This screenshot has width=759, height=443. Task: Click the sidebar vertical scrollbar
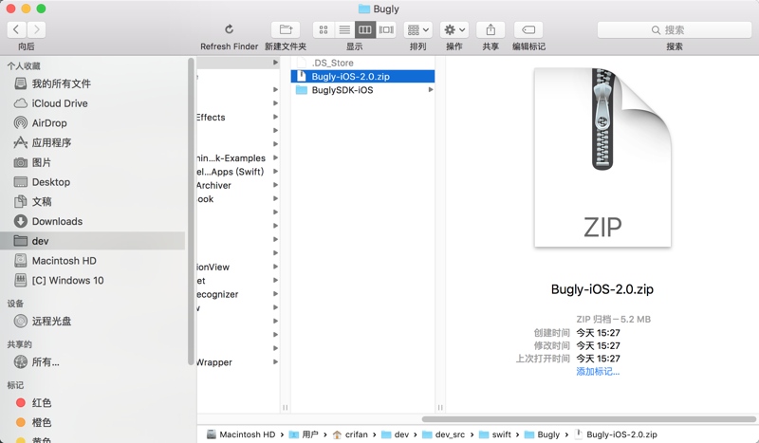pyautogui.click(x=191, y=212)
